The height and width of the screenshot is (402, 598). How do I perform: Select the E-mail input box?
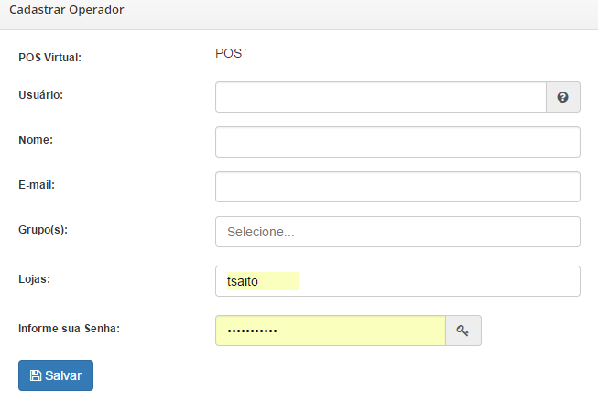[397, 187]
